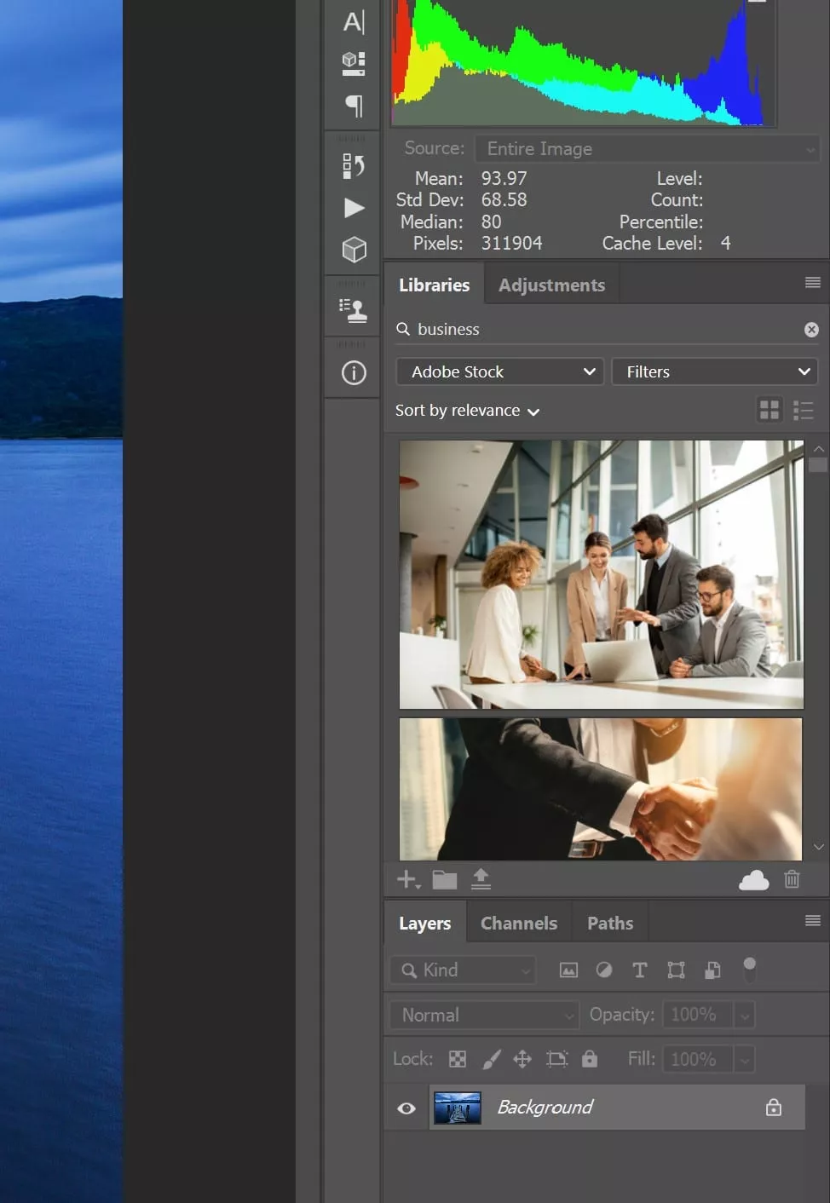The image size is (830, 1203).
Task: Switch to the Paths tab
Action: (x=610, y=924)
